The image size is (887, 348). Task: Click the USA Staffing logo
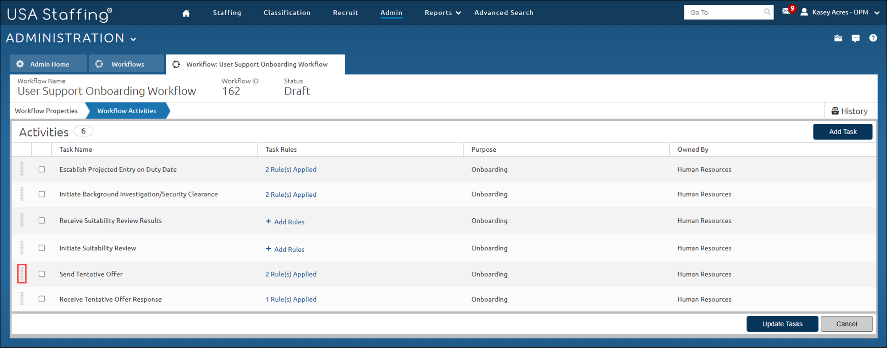tap(59, 15)
